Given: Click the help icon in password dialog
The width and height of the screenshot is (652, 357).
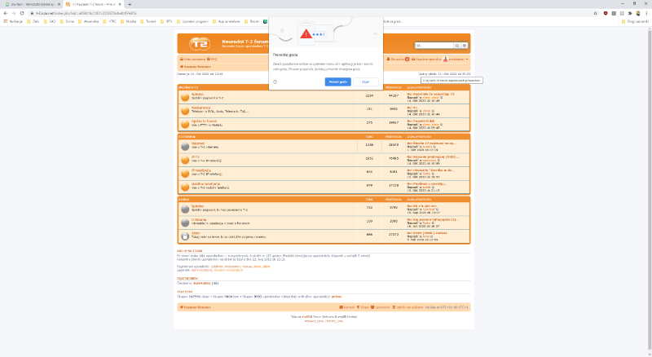Looking at the screenshot, I should click(275, 82).
